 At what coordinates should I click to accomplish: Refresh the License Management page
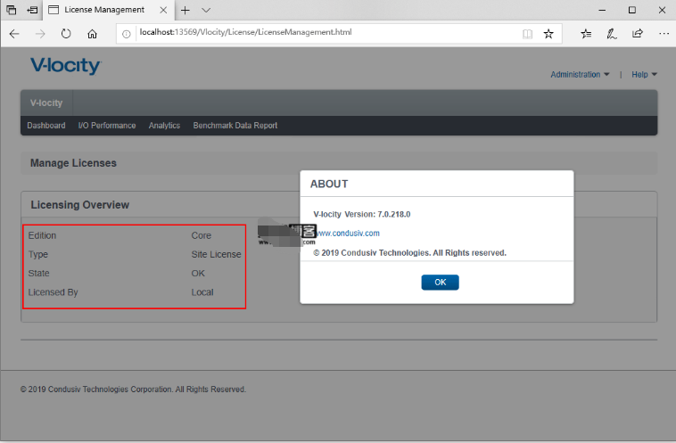pos(66,34)
